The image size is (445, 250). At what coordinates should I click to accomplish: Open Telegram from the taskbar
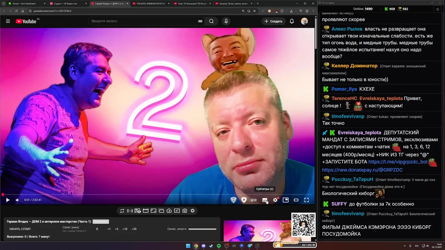click(250, 246)
